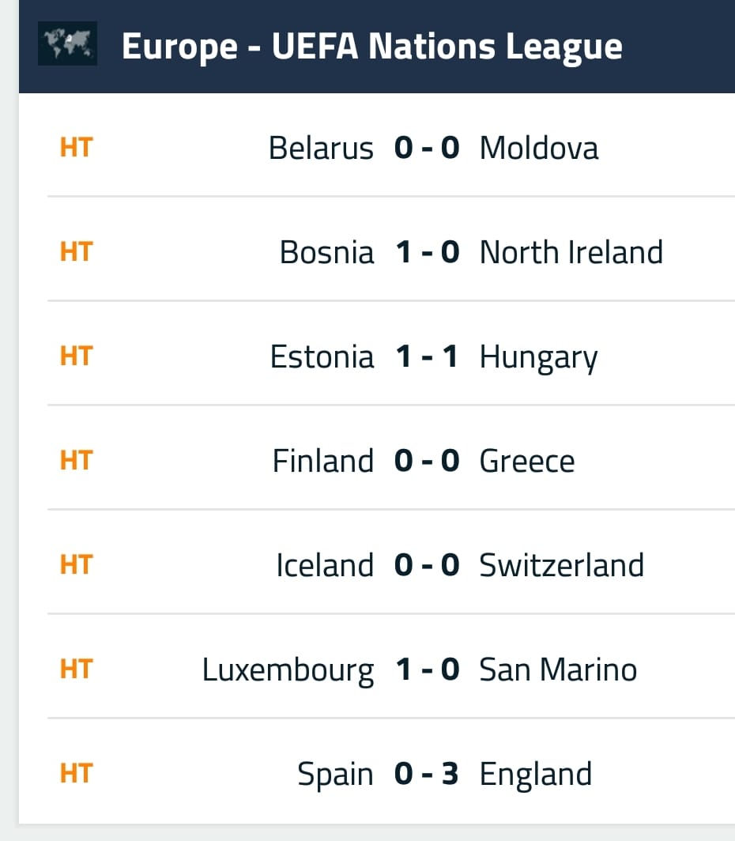Select the San Marino team name
Viewport: 735px width, 841px height.
coord(558,669)
